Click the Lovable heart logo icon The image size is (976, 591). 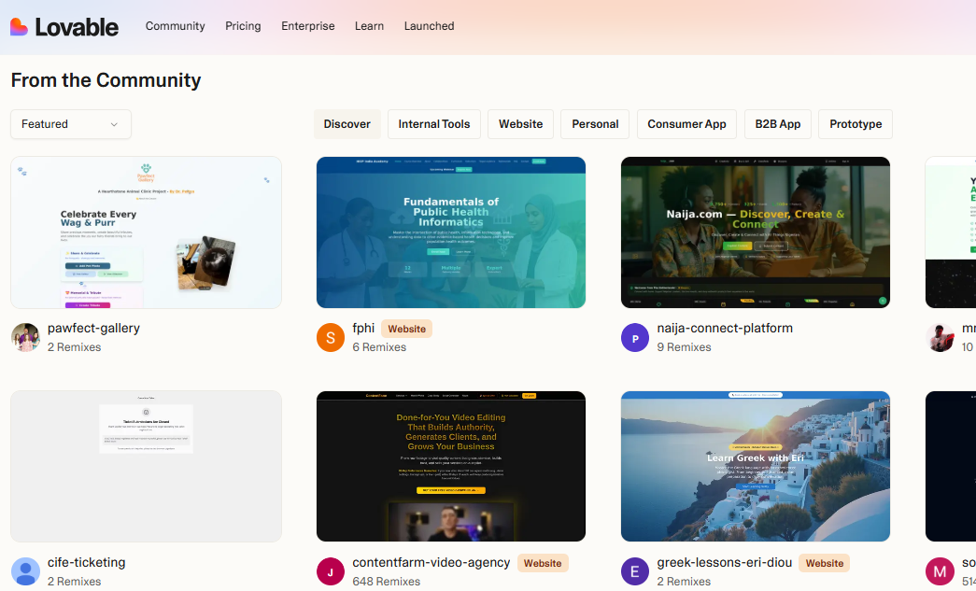[x=20, y=26]
